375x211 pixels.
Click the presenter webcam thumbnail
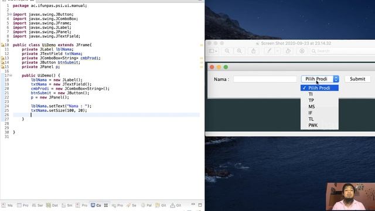[x=350, y=197]
